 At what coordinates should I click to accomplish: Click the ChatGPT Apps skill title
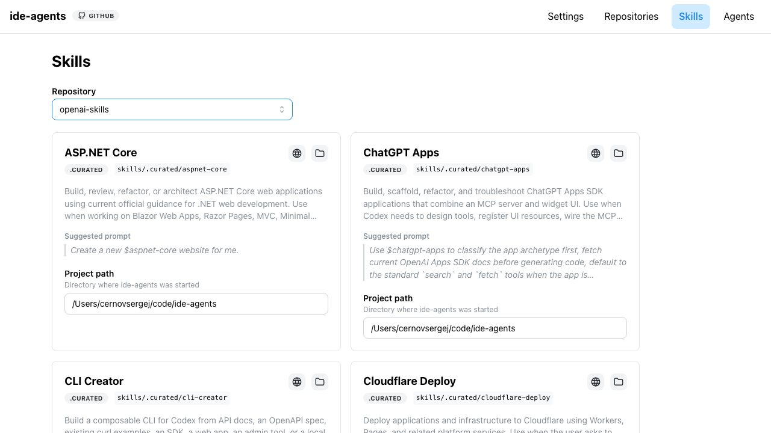[401, 153]
